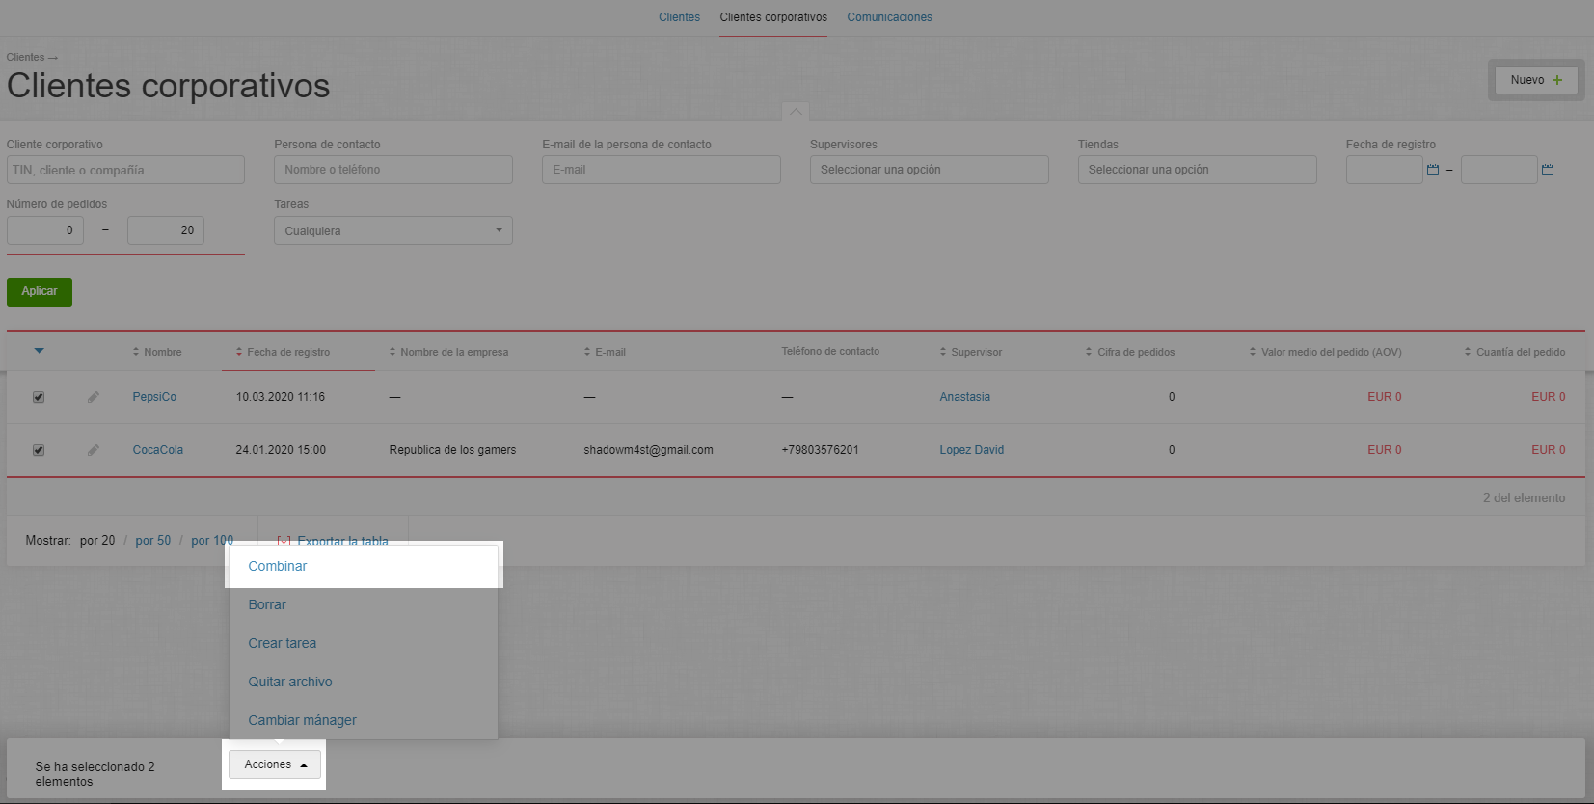Open the PepsiCo client link
The width and height of the screenshot is (1594, 804).
tap(154, 397)
